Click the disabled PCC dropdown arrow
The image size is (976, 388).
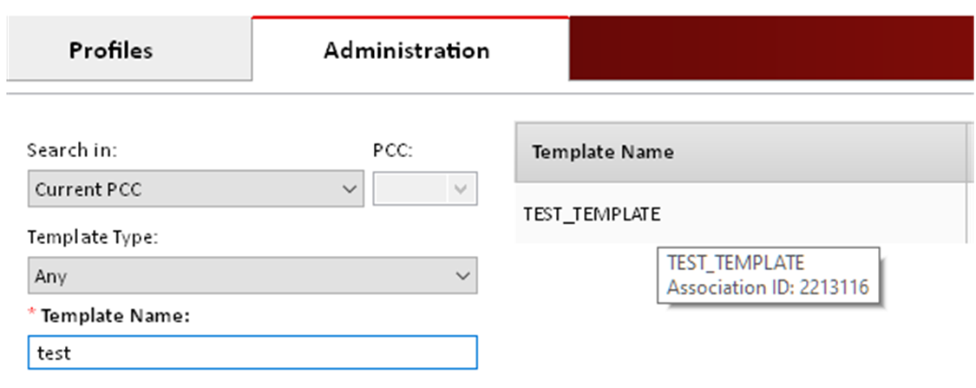click(462, 189)
